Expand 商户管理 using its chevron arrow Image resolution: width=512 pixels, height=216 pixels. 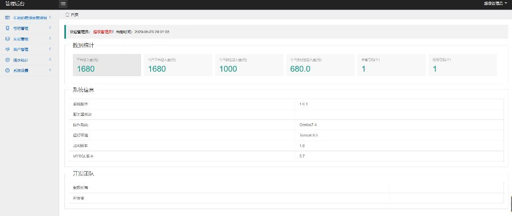(x=50, y=49)
